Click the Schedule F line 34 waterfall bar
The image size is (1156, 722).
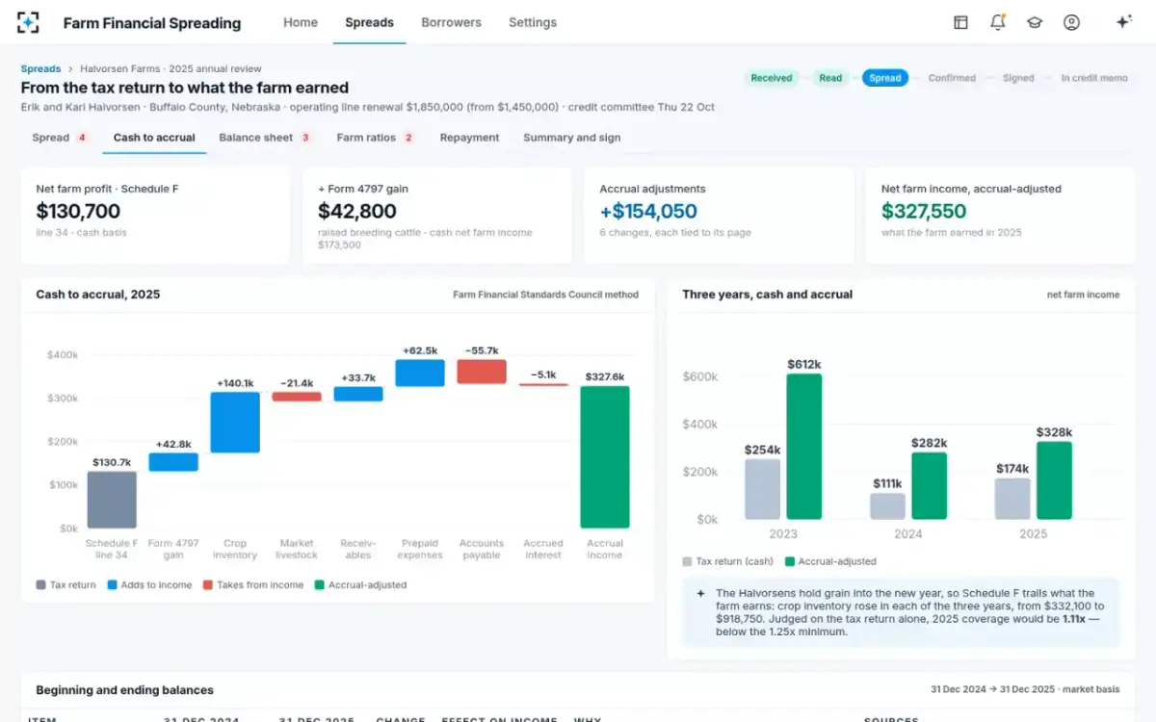click(x=112, y=500)
